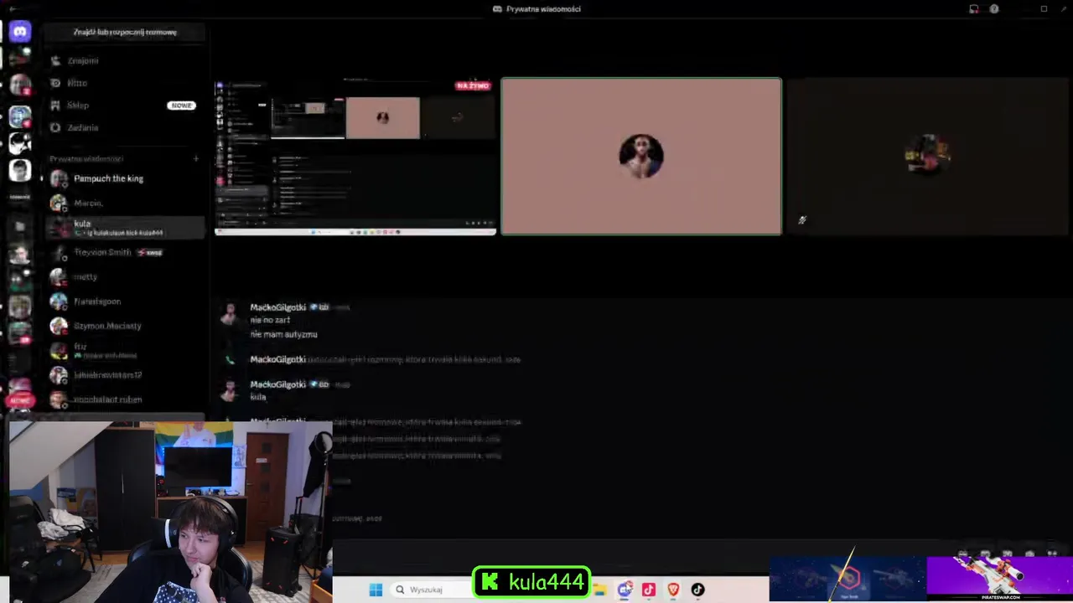Viewport: 1073px width, 603px height.
Task: Click the back arrow in the title bar
Action: tap(12, 8)
